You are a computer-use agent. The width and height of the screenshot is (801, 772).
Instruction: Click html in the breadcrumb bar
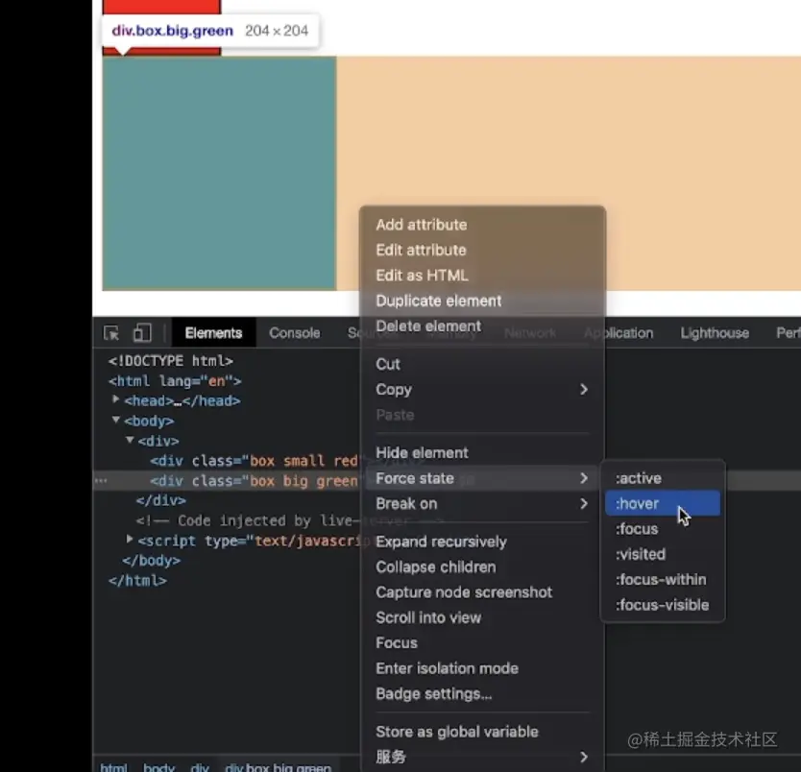[x=113, y=767]
